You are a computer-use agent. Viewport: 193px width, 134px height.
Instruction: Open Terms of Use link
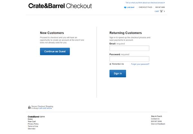click(33, 126)
